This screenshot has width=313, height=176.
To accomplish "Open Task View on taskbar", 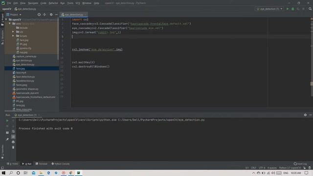I will (25, 173).
